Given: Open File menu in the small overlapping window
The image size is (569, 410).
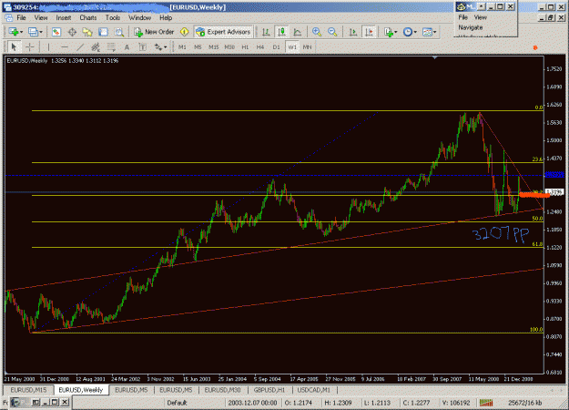Looking at the screenshot, I should (x=462, y=17).
